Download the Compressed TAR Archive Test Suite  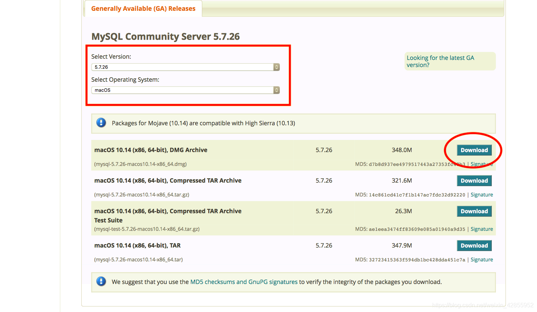coord(474,211)
